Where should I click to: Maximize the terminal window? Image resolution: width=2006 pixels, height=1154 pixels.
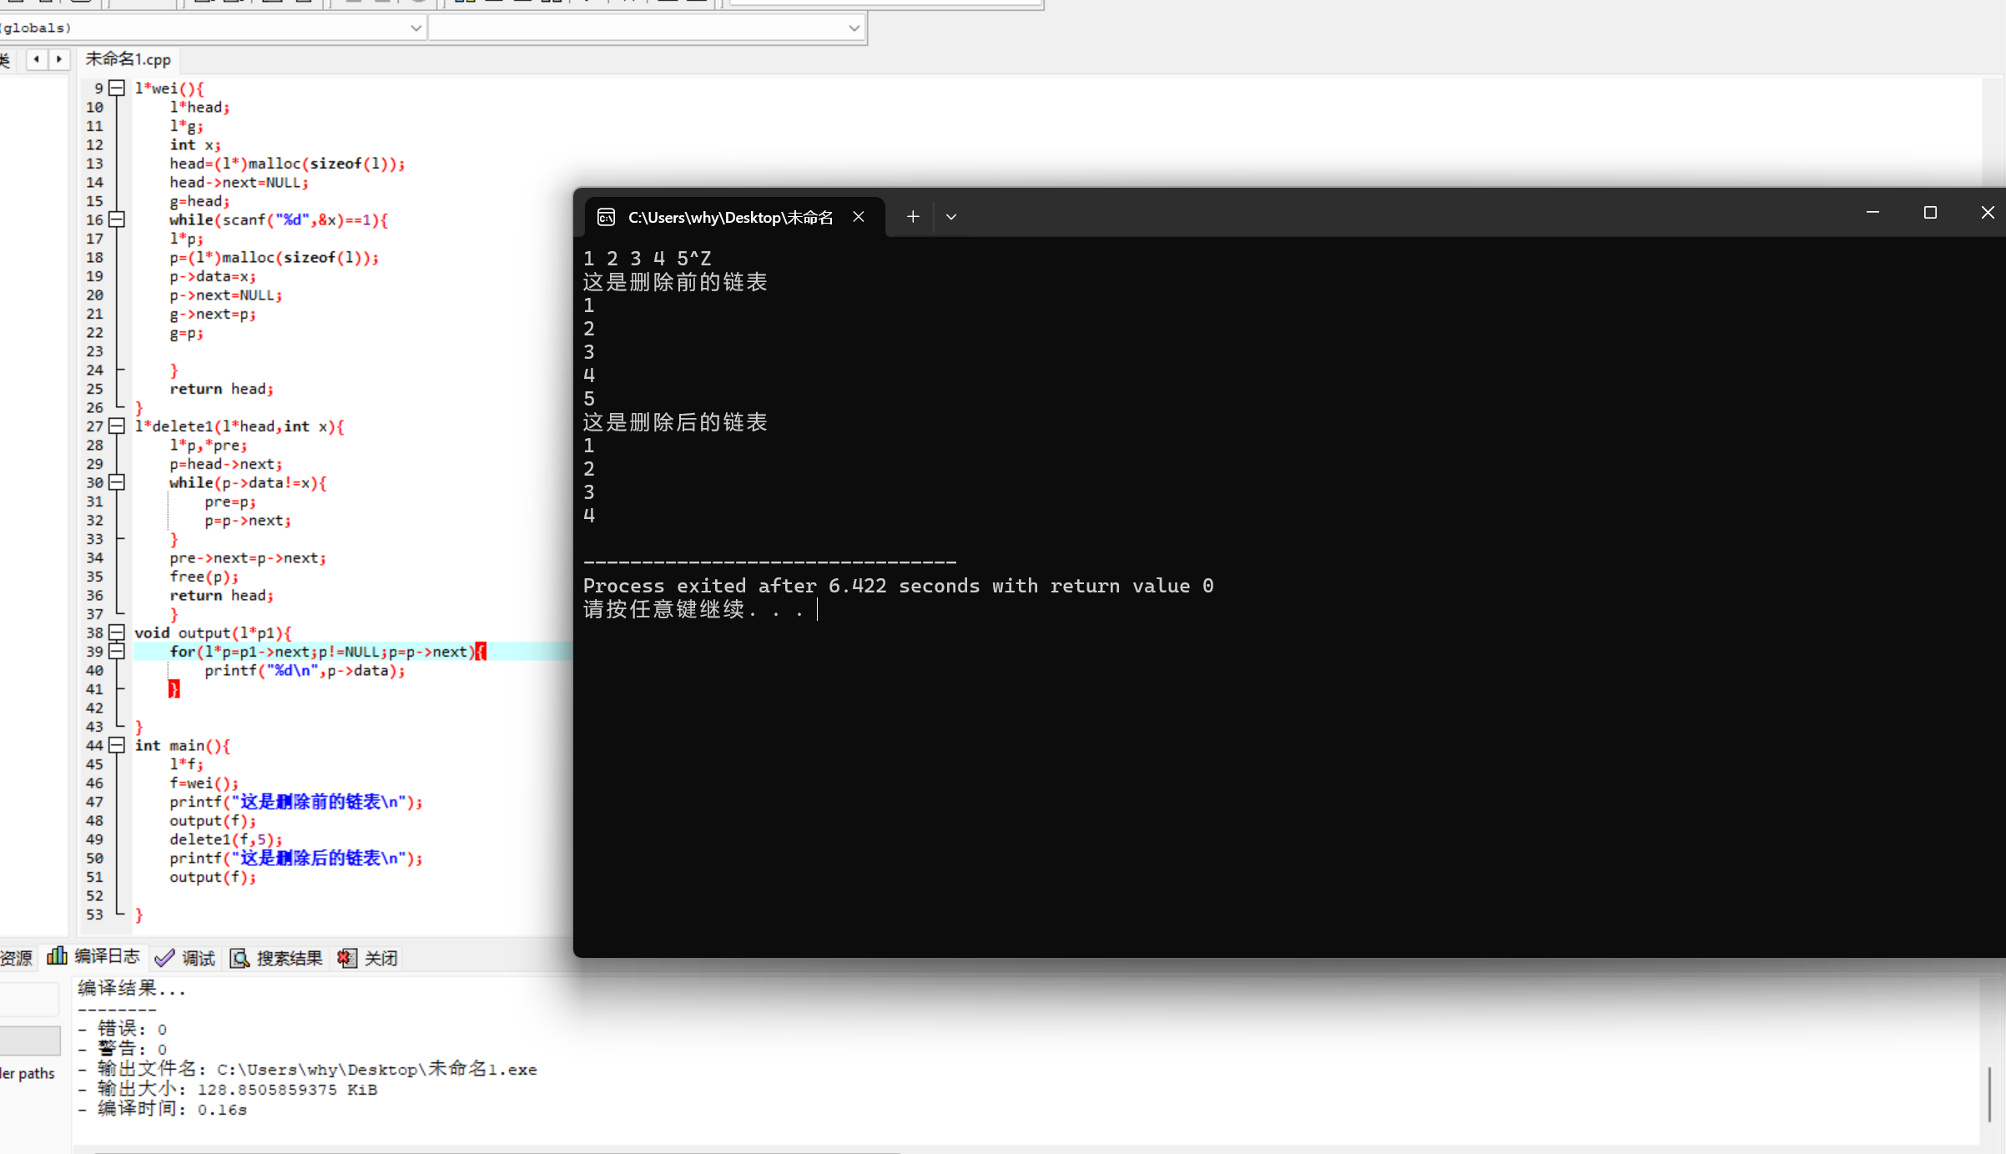tap(1930, 213)
